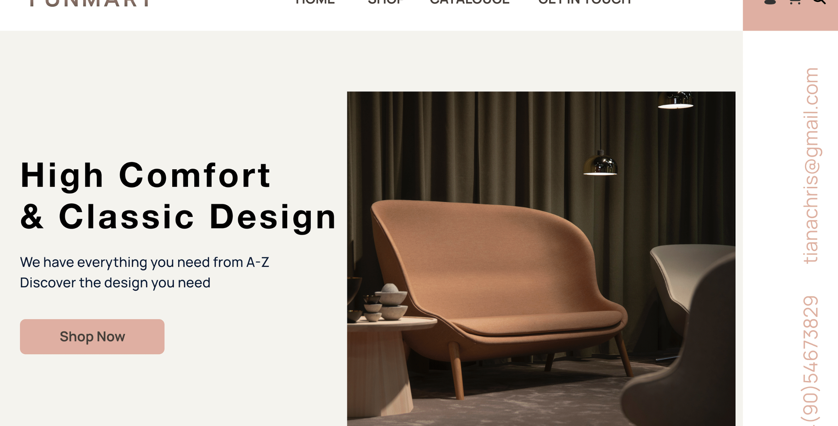Click the Shop Now button

click(x=92, y=336)
